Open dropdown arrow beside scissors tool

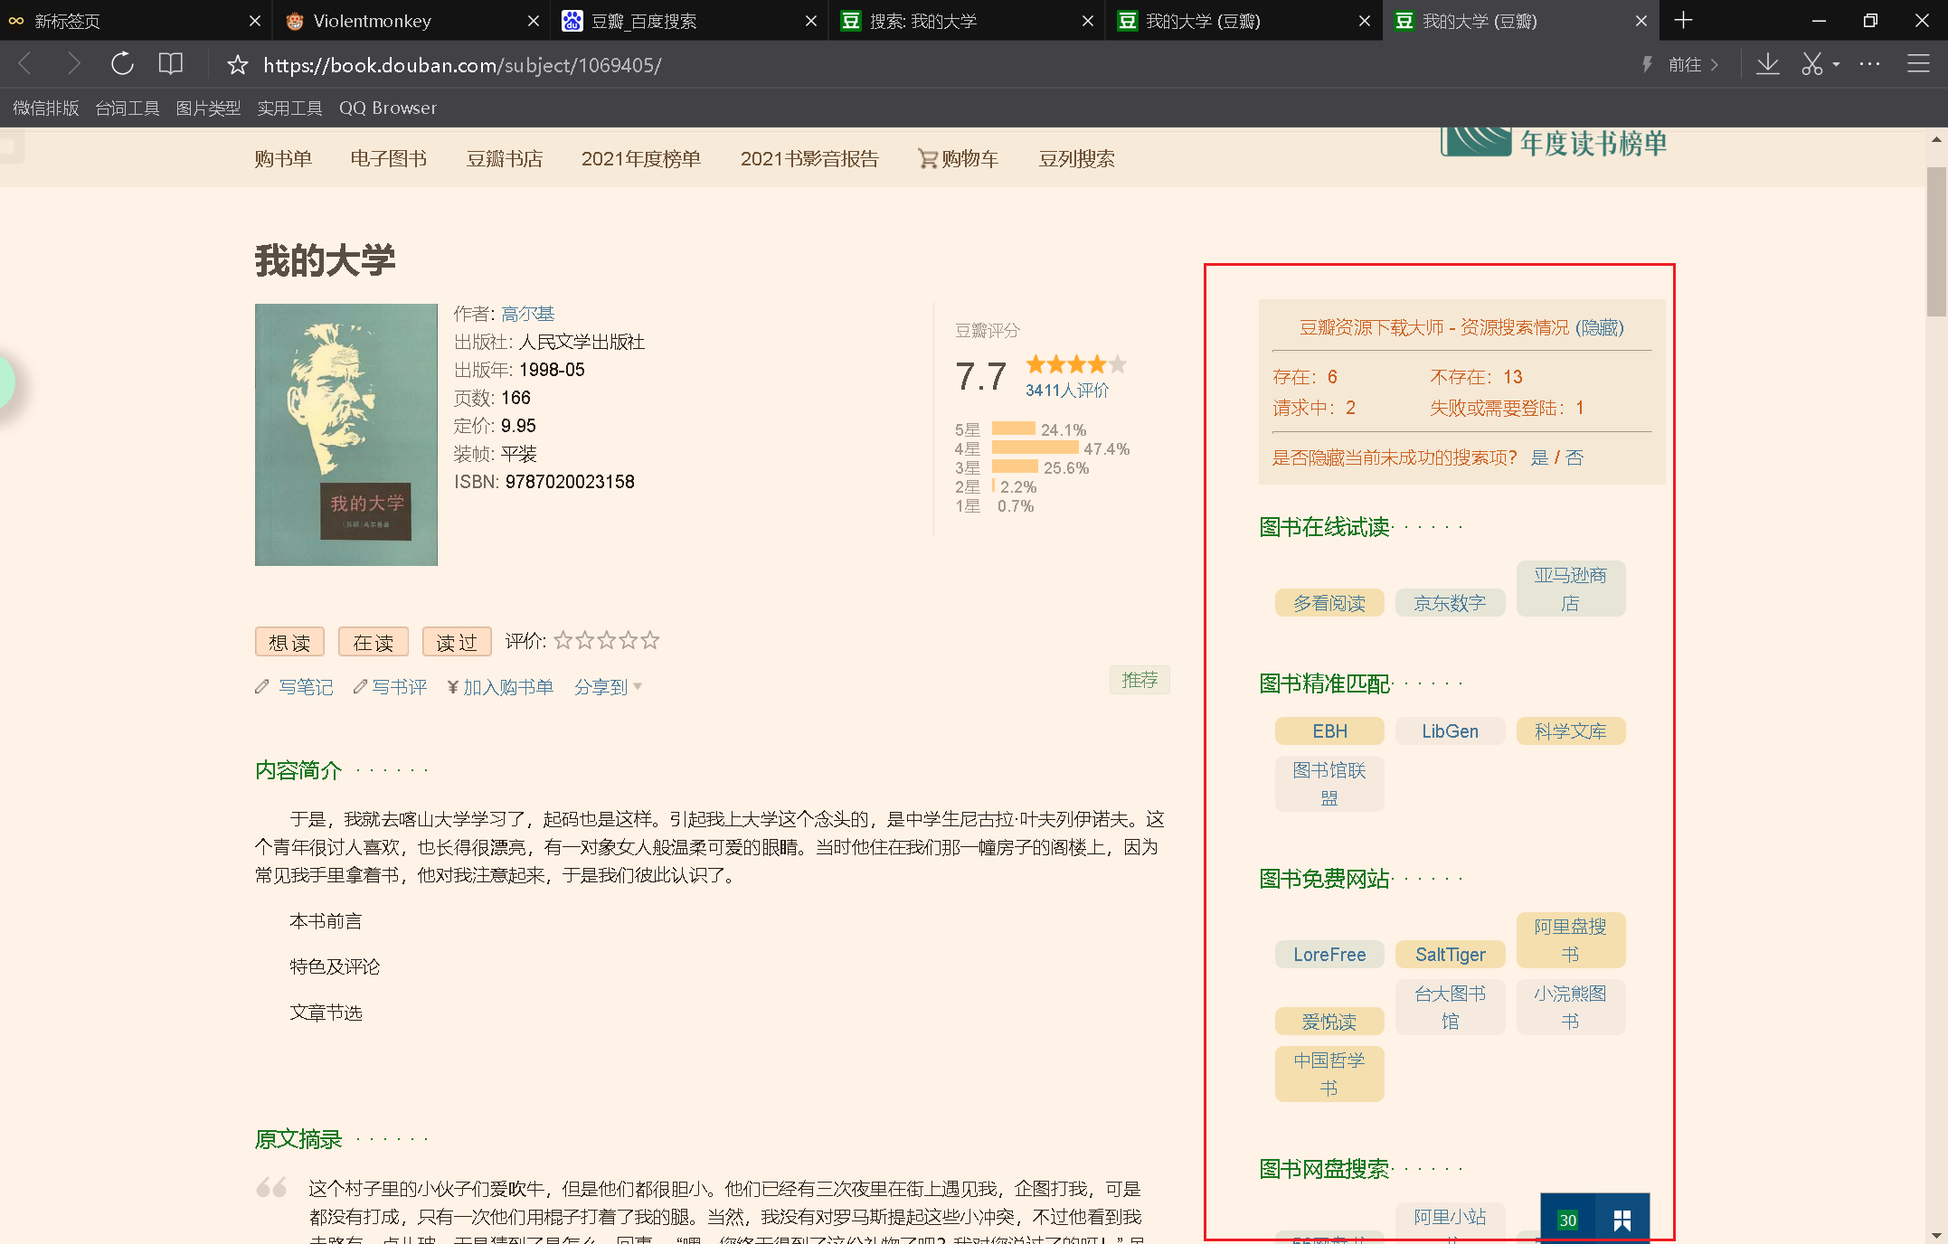[x=1837, y=64]
